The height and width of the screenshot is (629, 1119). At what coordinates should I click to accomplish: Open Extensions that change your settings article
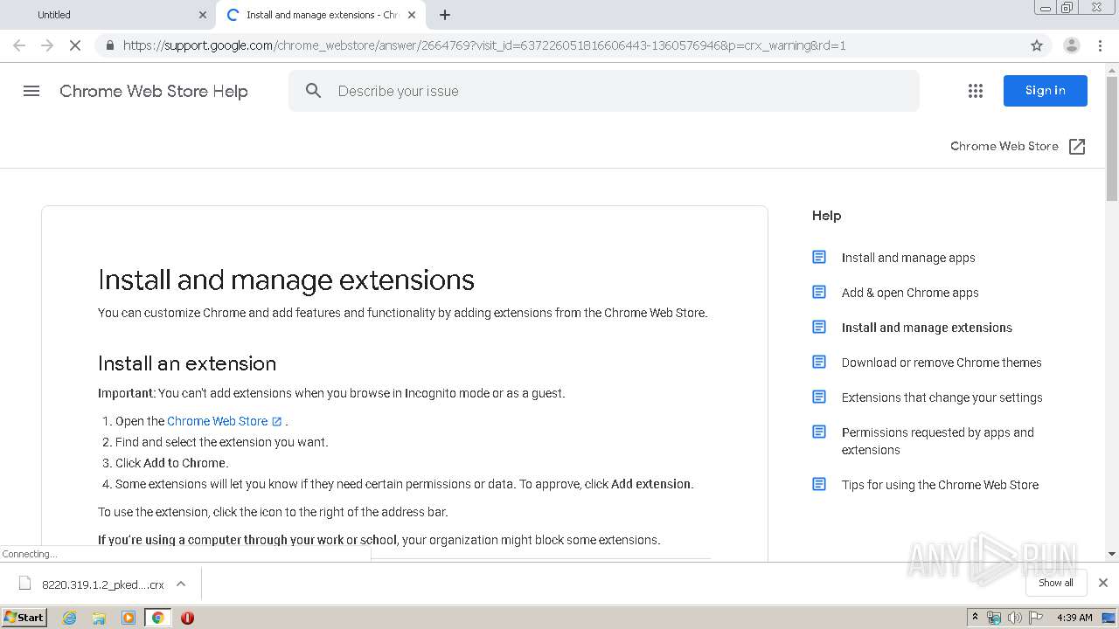coord(942,397)
